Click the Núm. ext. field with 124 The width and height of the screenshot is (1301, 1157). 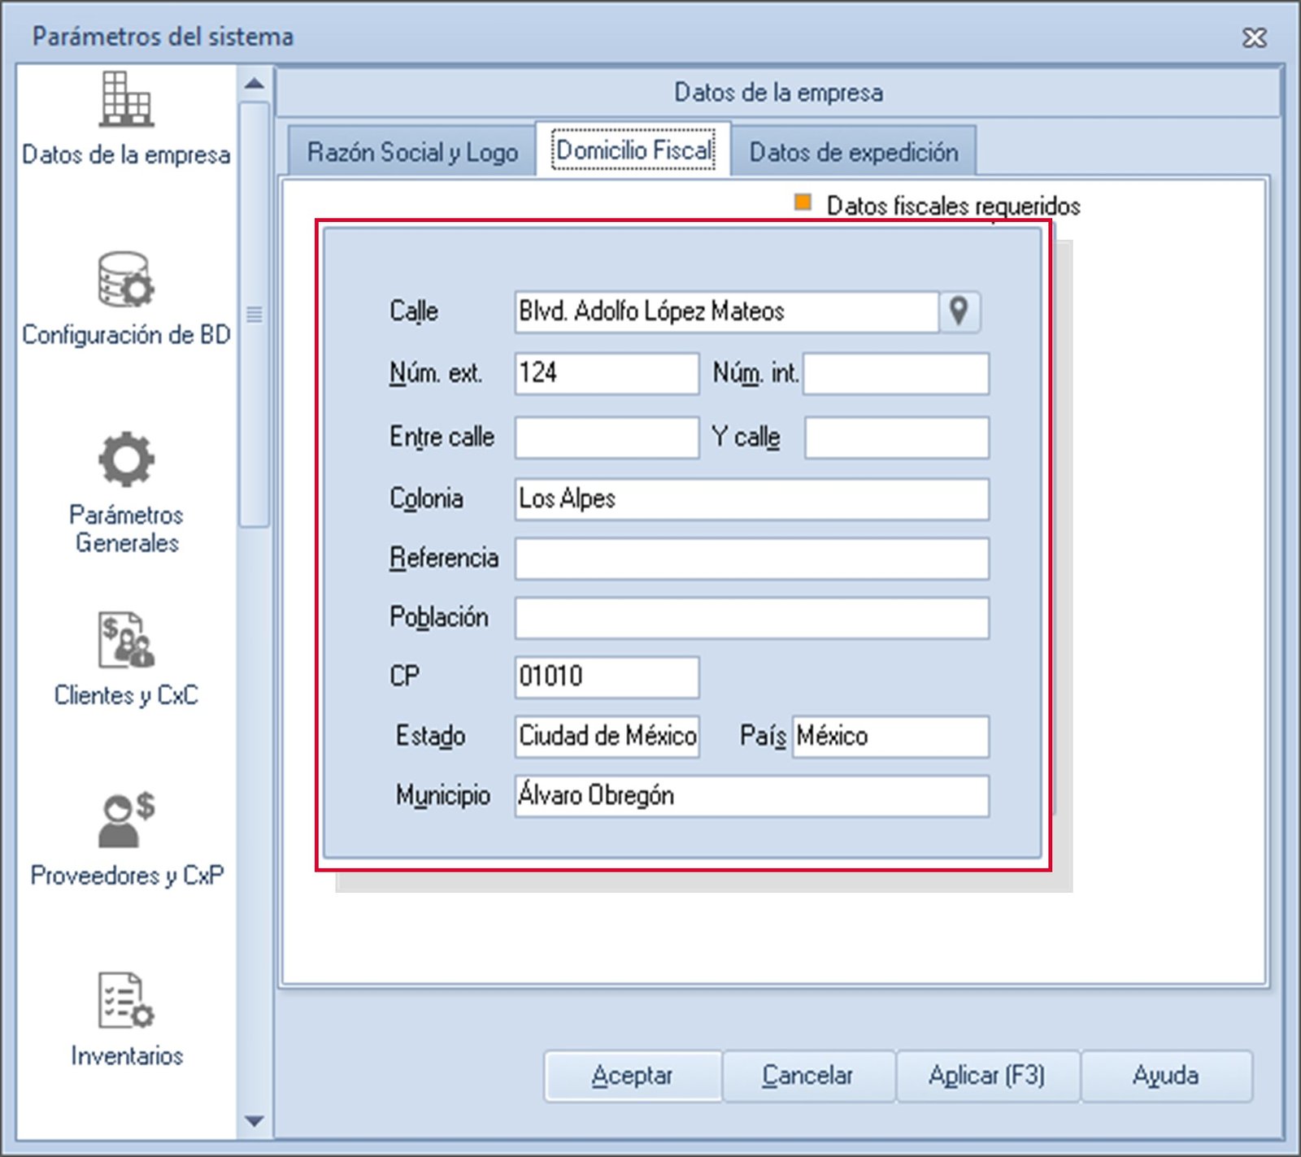pos(607,373)
